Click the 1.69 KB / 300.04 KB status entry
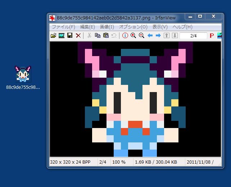231x187 pixels. tap(156, 162)
